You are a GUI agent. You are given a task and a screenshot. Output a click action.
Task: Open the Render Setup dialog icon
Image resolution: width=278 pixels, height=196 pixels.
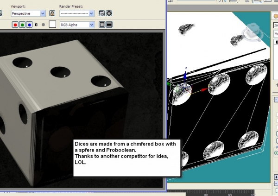[101, 13]
